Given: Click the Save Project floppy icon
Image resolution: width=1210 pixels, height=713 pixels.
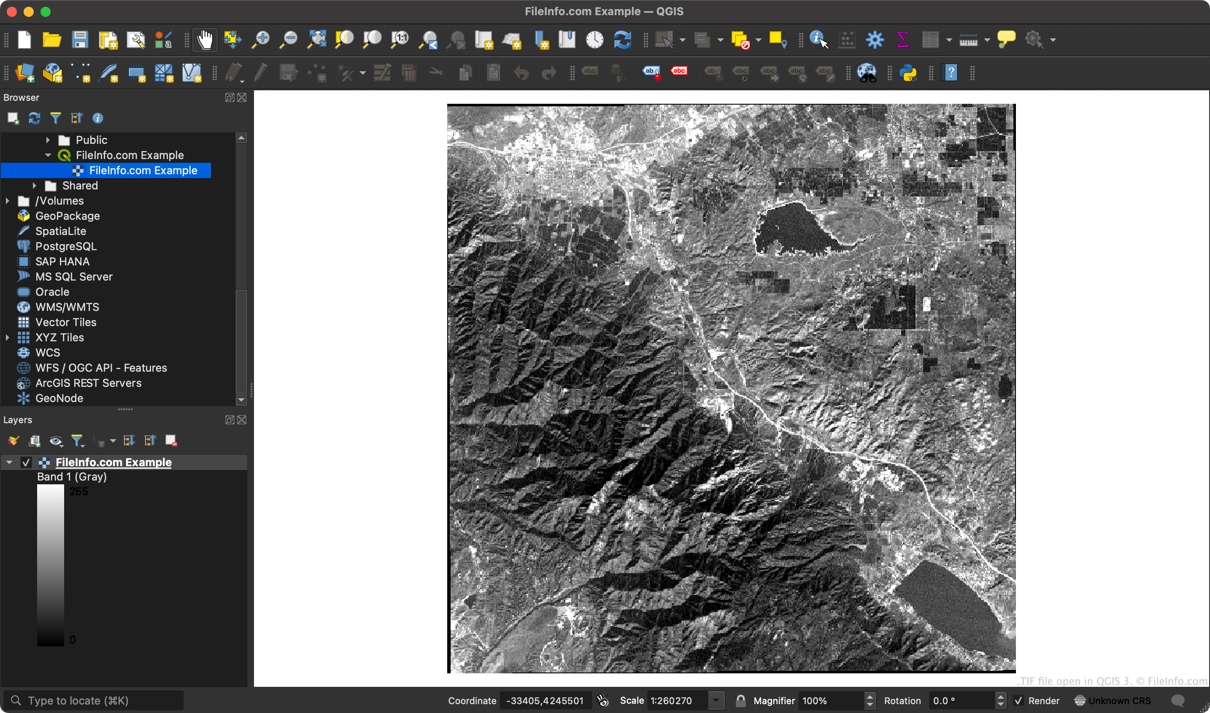Looking at the screenshot, I should pos(80,39).
